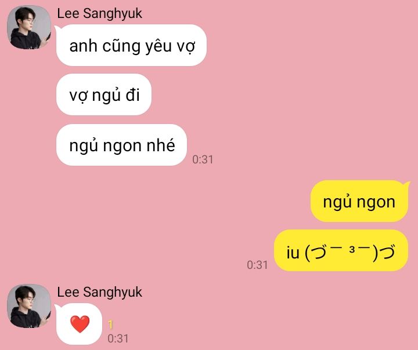Tap the lower Lee Sanghyuk avatar
The width and height of the screenshot is (418, 350).
[29, 306]
